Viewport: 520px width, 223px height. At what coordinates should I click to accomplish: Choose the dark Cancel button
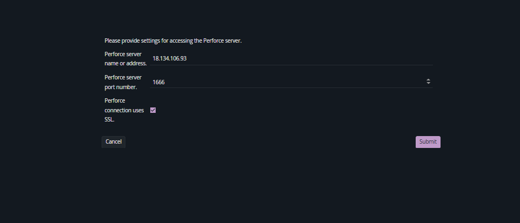pyautogui.click(x=114, y=142)
